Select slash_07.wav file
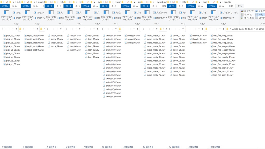 (92, 57)
